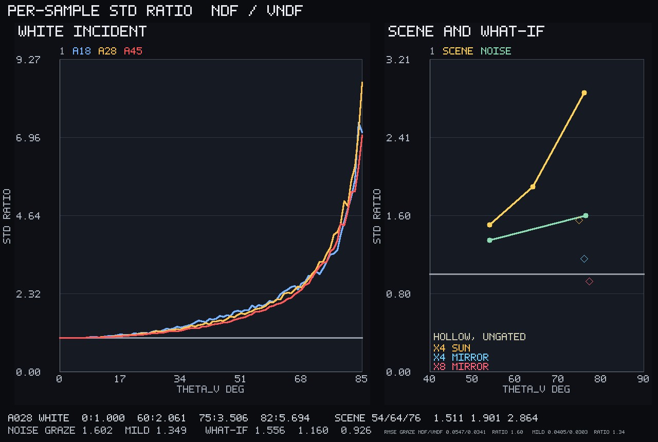Click the orange hollow diamond marker
Screen dimensions: 658x442
(x=579, y=220)
